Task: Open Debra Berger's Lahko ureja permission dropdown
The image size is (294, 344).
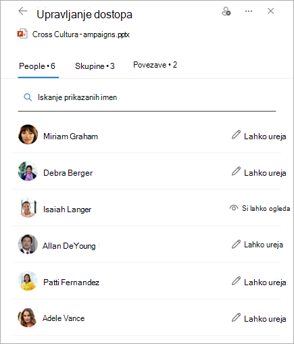Action: coord(259,172)
